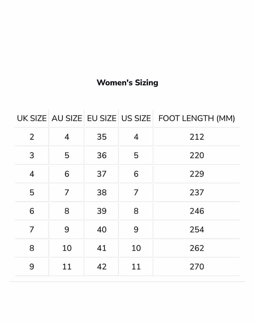
Task: Click the EU SIZE column header
Action: click(102, 118)
